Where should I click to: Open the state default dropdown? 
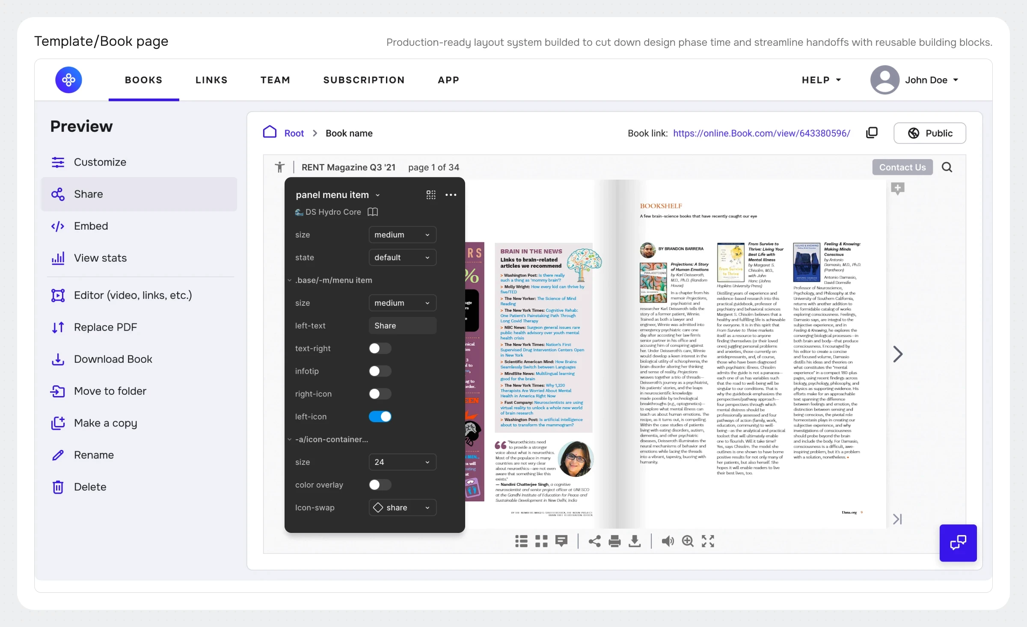tap(402, 257)
